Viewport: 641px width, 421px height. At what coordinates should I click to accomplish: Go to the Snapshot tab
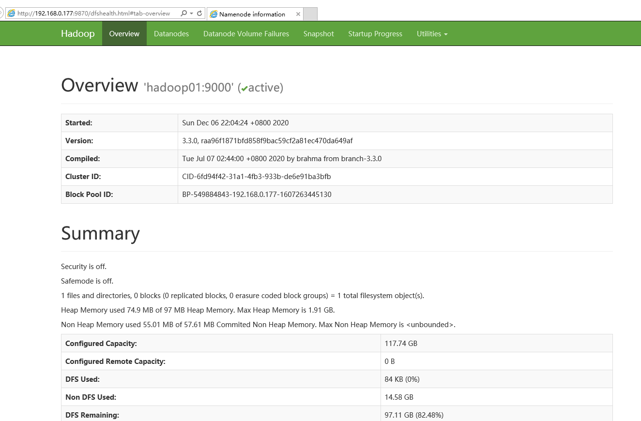point(319,34)
